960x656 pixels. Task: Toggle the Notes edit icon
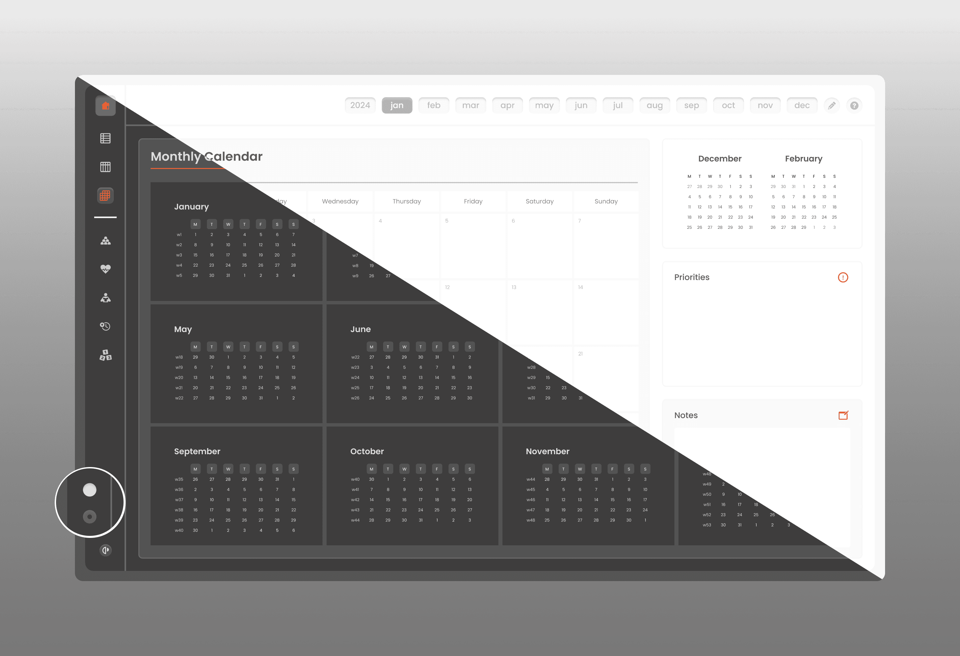pos(843,415)
